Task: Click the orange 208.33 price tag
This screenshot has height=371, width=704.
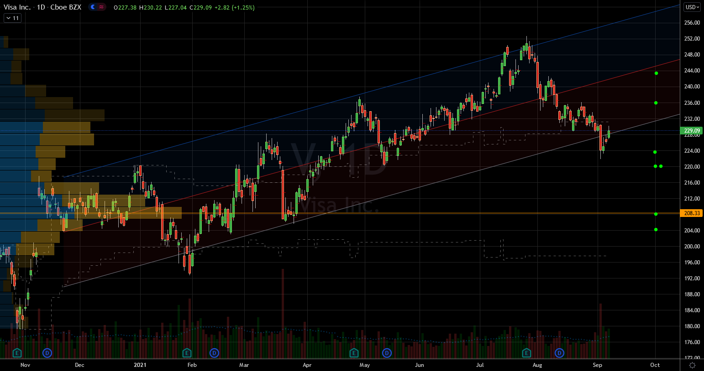Action: (x=692, y=213)
